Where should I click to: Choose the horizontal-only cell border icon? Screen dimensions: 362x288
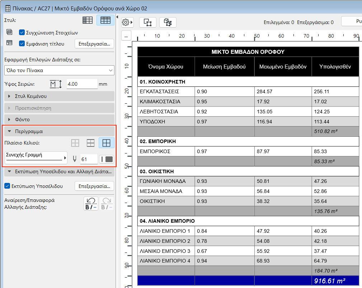(x=91, y=143)
